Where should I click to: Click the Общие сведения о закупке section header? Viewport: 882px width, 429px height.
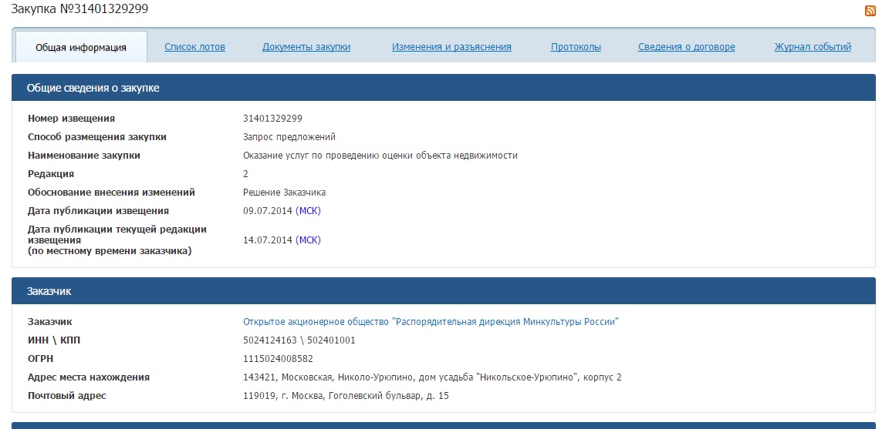tap(93, 89)
